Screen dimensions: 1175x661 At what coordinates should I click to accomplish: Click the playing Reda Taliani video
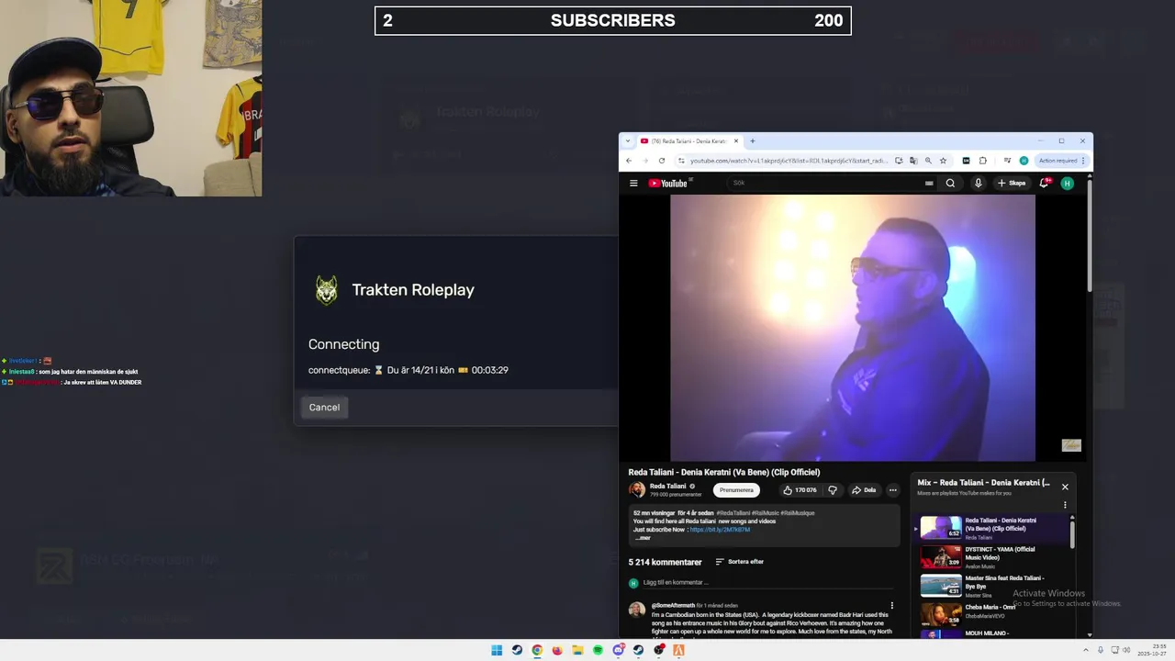[x=852, y=327]
